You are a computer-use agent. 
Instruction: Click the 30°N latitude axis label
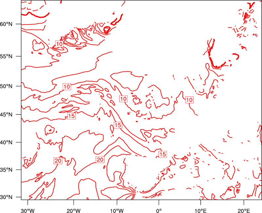(6, 197)
